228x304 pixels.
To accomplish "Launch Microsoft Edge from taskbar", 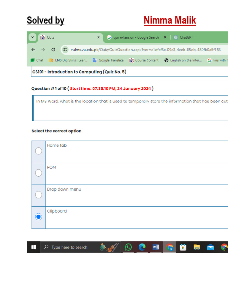I will click(142, 247).
